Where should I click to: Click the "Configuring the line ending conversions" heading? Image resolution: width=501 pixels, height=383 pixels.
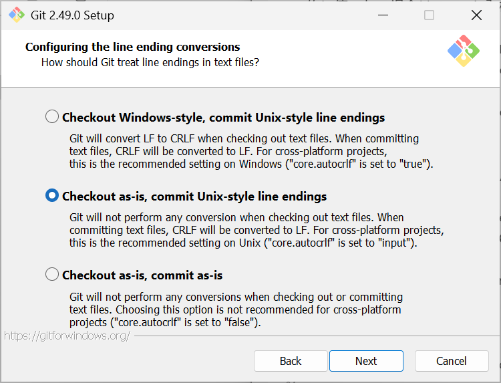[133, 47]
